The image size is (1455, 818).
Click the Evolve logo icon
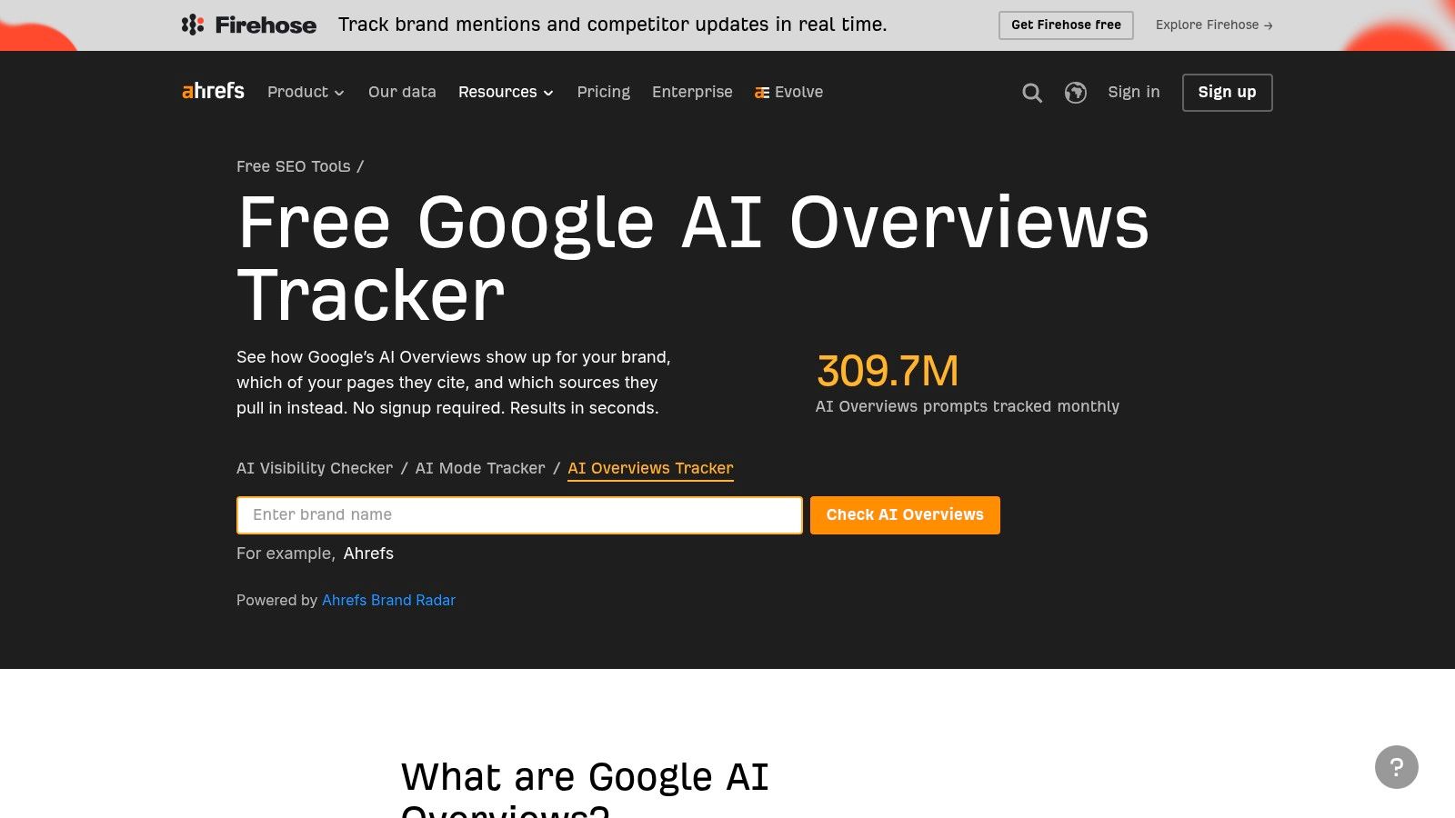[762, 93]
